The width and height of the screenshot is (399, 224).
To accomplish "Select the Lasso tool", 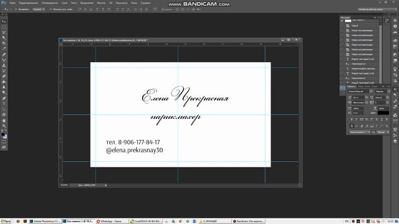I will point(4,32).
